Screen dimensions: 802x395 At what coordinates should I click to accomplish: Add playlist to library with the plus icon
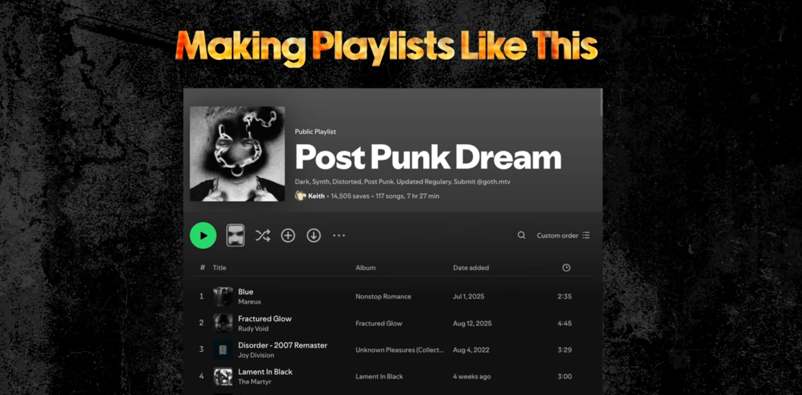point(288,236)
